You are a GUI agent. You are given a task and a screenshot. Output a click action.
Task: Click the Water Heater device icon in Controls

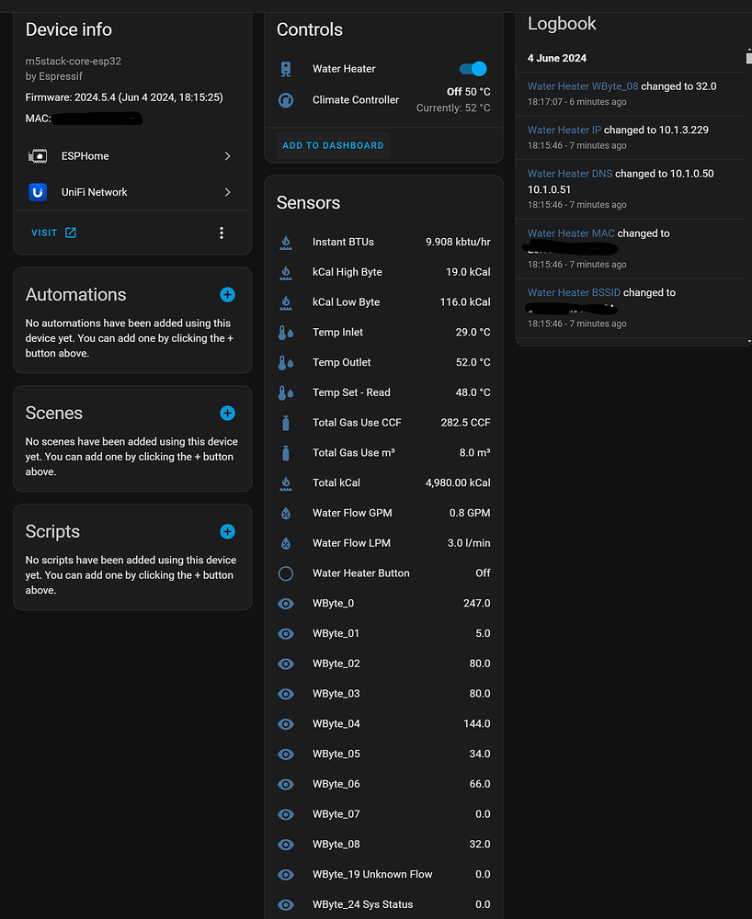point(286,69)
